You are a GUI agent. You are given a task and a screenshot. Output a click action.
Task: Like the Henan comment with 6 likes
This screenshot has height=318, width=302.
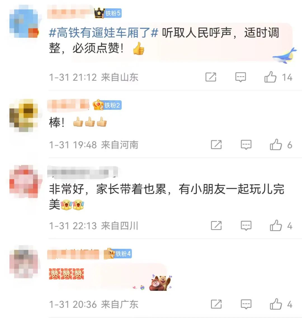point(276,144)
